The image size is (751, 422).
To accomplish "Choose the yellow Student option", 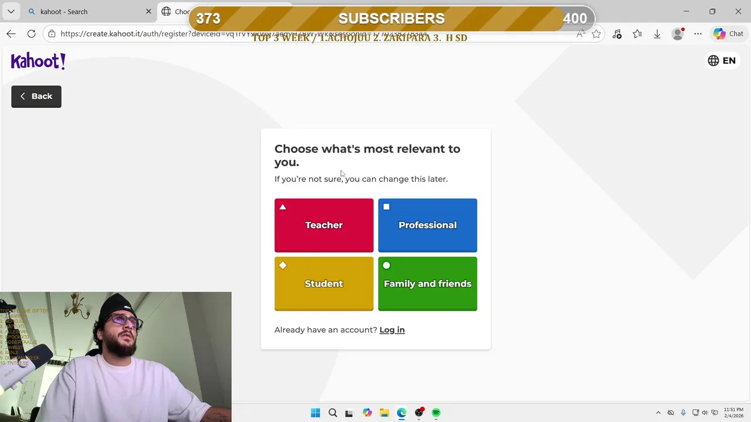I will 324,284.
